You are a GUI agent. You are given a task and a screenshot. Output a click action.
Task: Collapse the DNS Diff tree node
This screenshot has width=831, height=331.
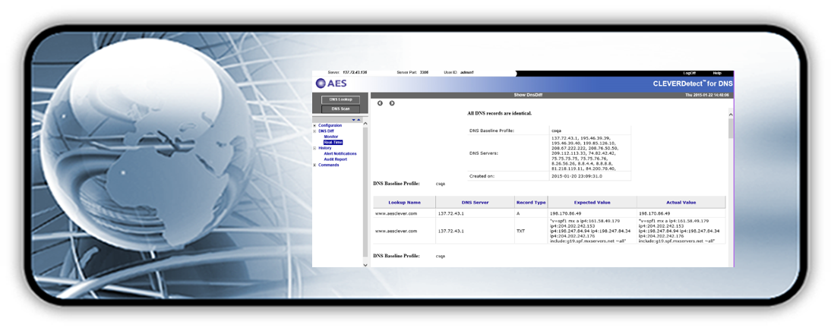pos(314,131)
